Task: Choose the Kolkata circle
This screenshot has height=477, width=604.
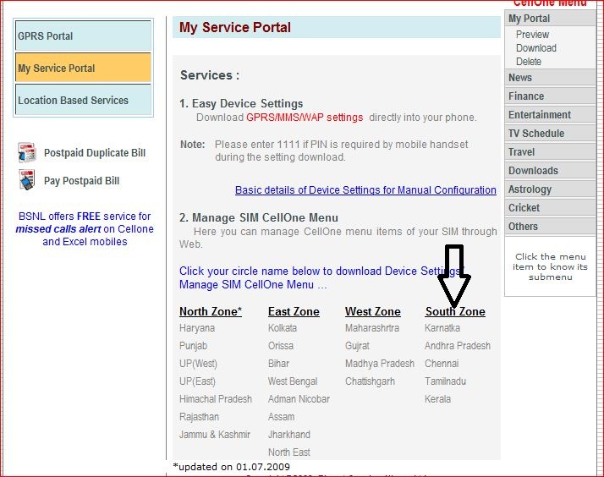Action: tap(283, 328)
